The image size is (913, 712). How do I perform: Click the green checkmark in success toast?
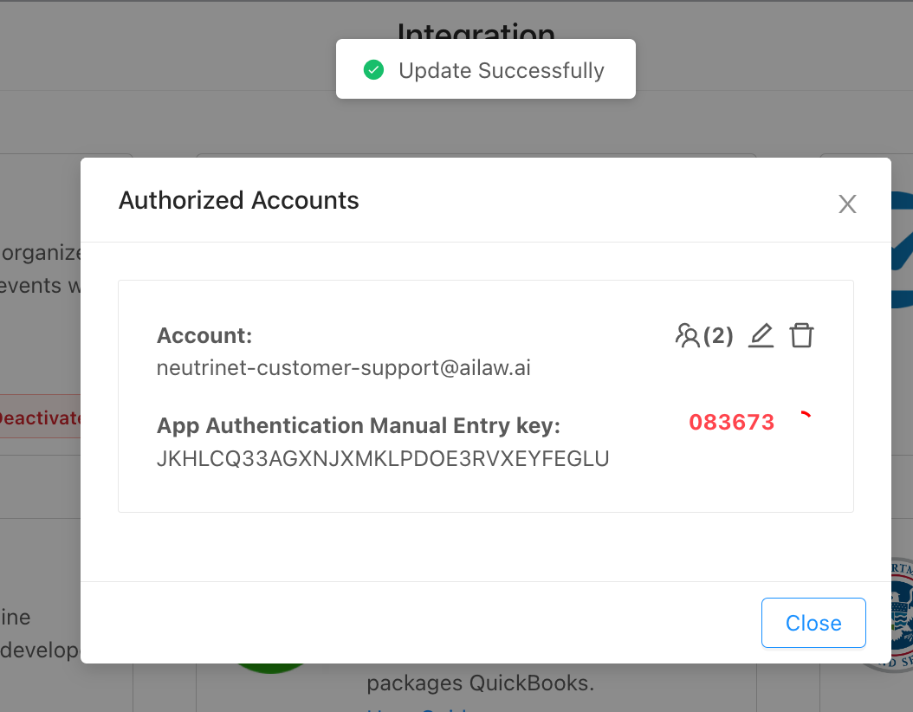pyautogui.click(x=373, y=70)
